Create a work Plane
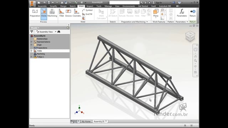 156,12
